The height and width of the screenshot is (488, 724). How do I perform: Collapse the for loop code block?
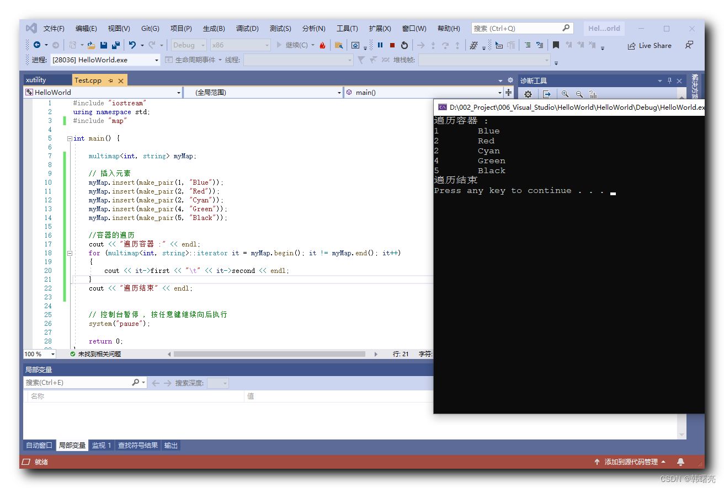point(70,253)
